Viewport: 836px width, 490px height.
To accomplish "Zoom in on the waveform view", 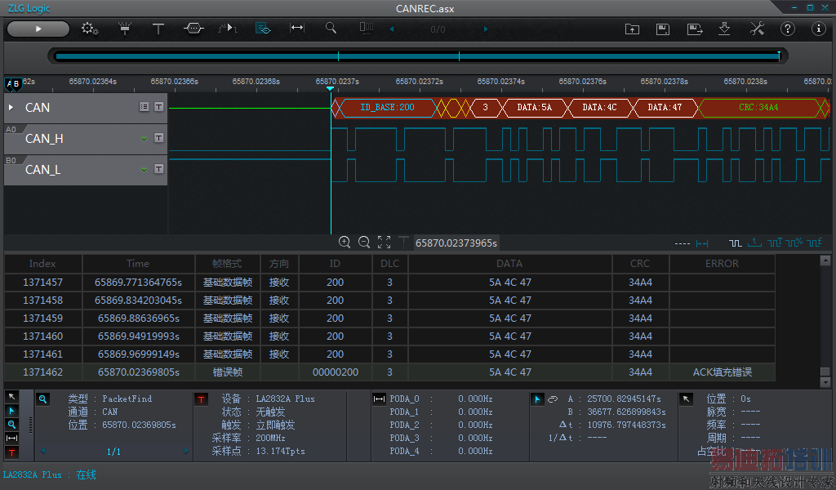I will pyautogui.click(x=345, y=243).
